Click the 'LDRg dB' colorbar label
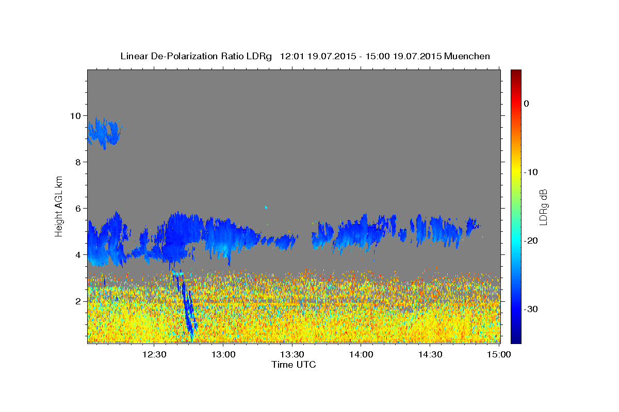Image resolution: width=619 pixels, height=412 pixels. (x=543, y=207)
